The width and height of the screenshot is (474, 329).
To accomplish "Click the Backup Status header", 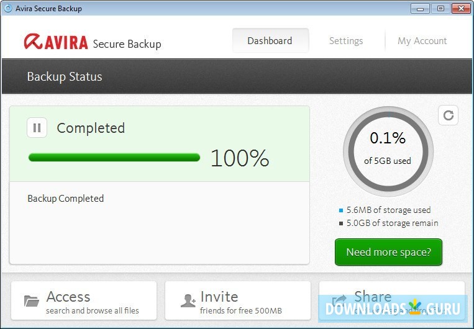I will pyautogui.click(x=65, y=77).
